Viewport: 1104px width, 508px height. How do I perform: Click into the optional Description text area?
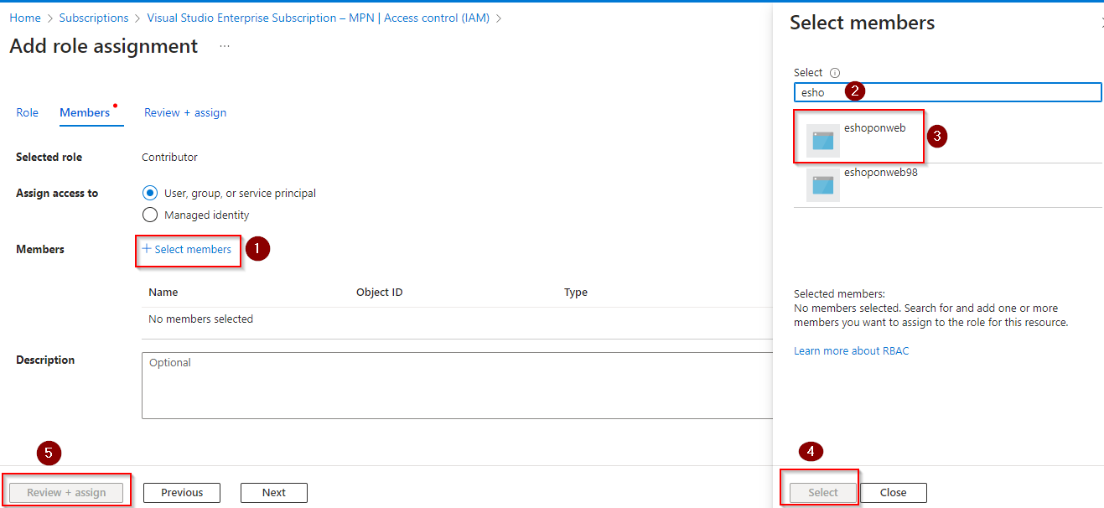click(x=457, y=385)
